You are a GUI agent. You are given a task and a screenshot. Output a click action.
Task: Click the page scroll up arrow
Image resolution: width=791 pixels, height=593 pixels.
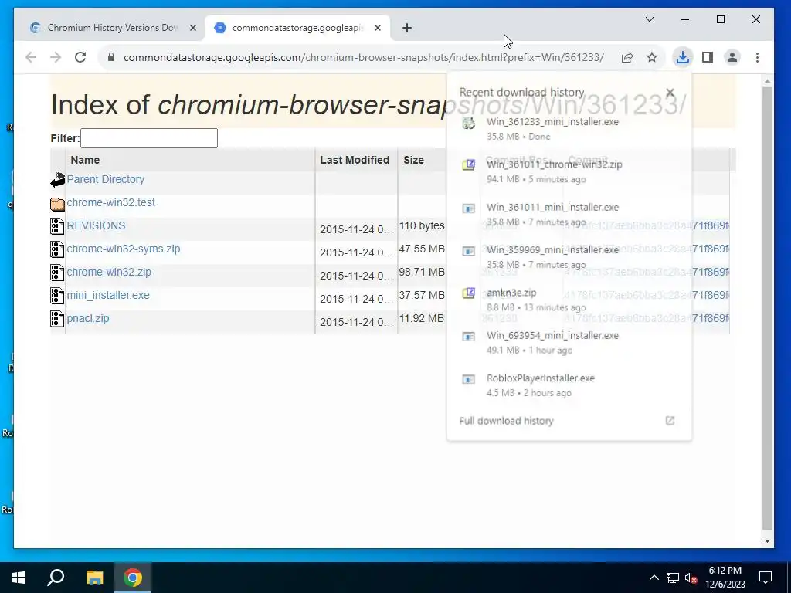[x=767, y=80]
